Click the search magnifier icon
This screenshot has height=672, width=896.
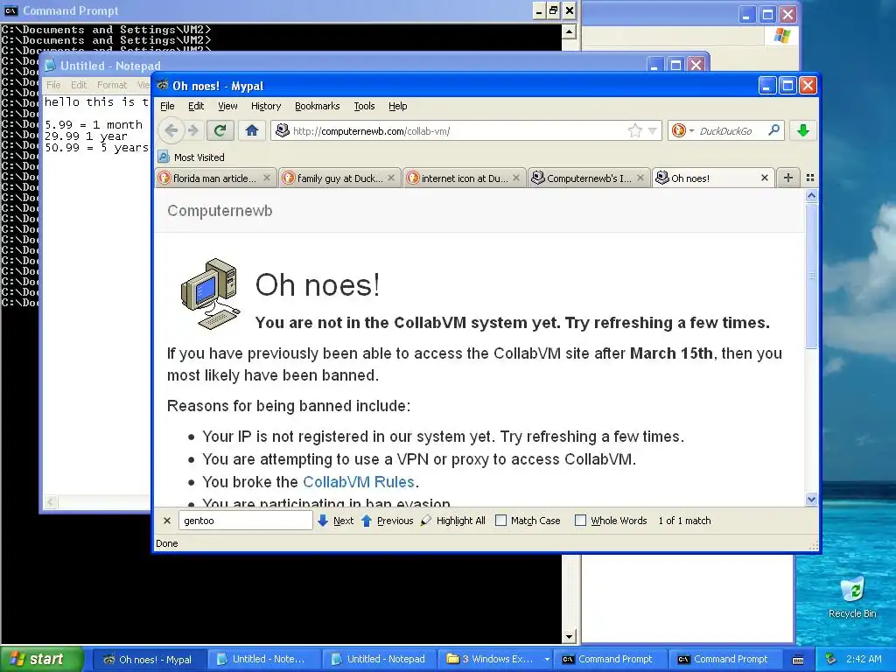(x=773, y=130)
